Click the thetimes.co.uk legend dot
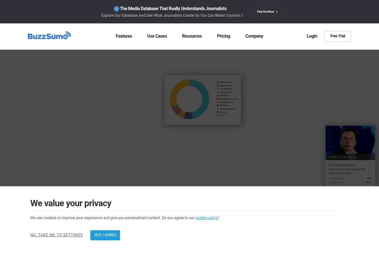 tap(218, 82)
